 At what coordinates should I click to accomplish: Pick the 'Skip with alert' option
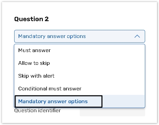(80, 76)
